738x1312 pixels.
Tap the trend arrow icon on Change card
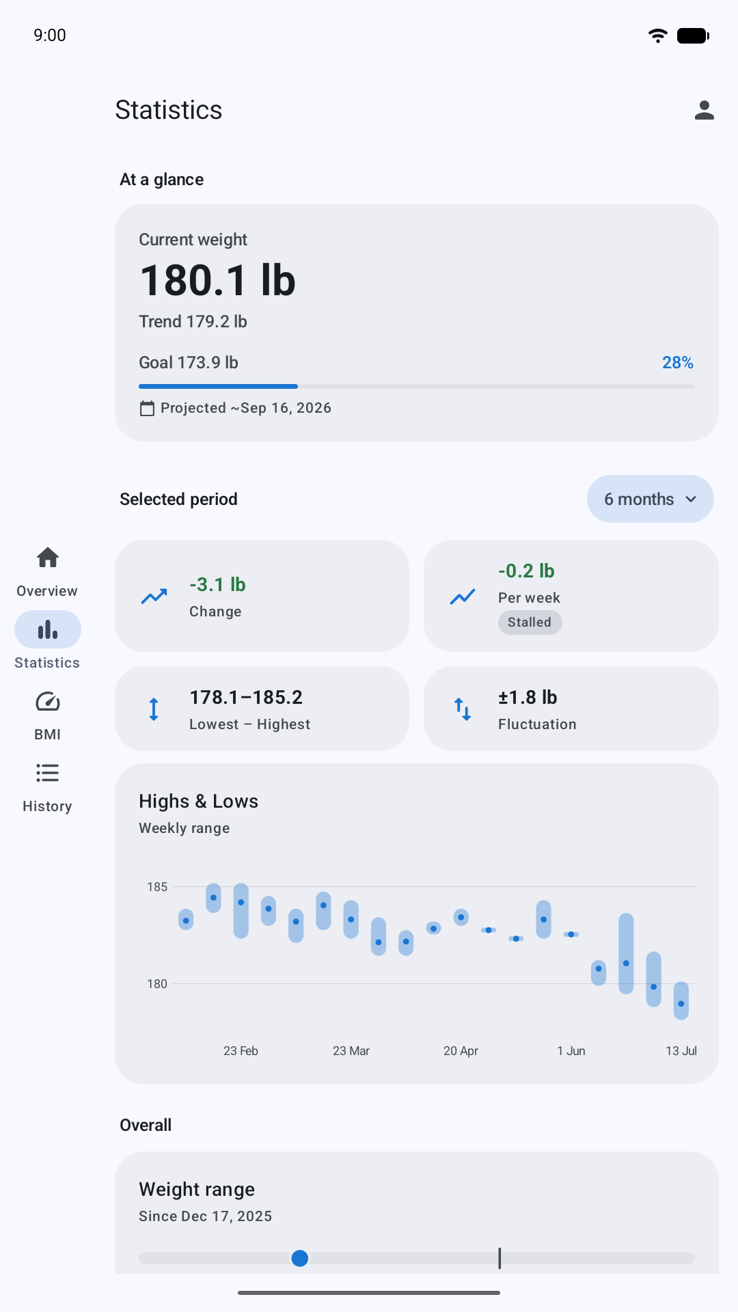coord(154,597)
